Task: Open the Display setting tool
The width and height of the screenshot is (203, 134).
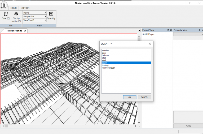Action: click(x=16, y=14)
